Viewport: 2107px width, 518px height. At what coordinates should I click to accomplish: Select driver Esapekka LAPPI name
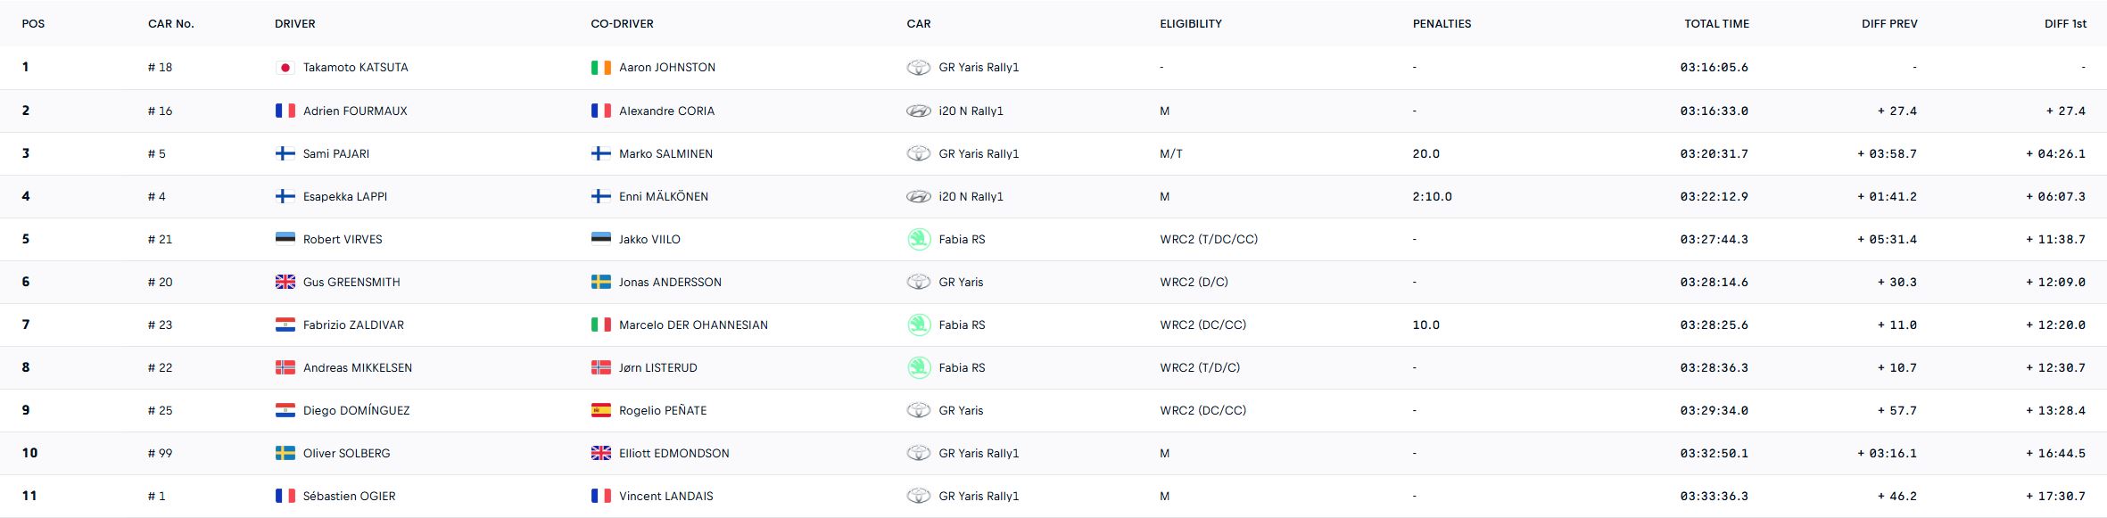(x=344, y=196)
